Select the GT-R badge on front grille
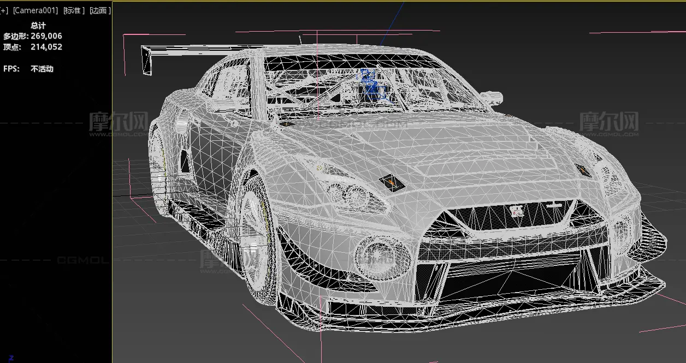The height and width of the screenshot is (363, 686). pyautogui.click(x=516, y=211)
